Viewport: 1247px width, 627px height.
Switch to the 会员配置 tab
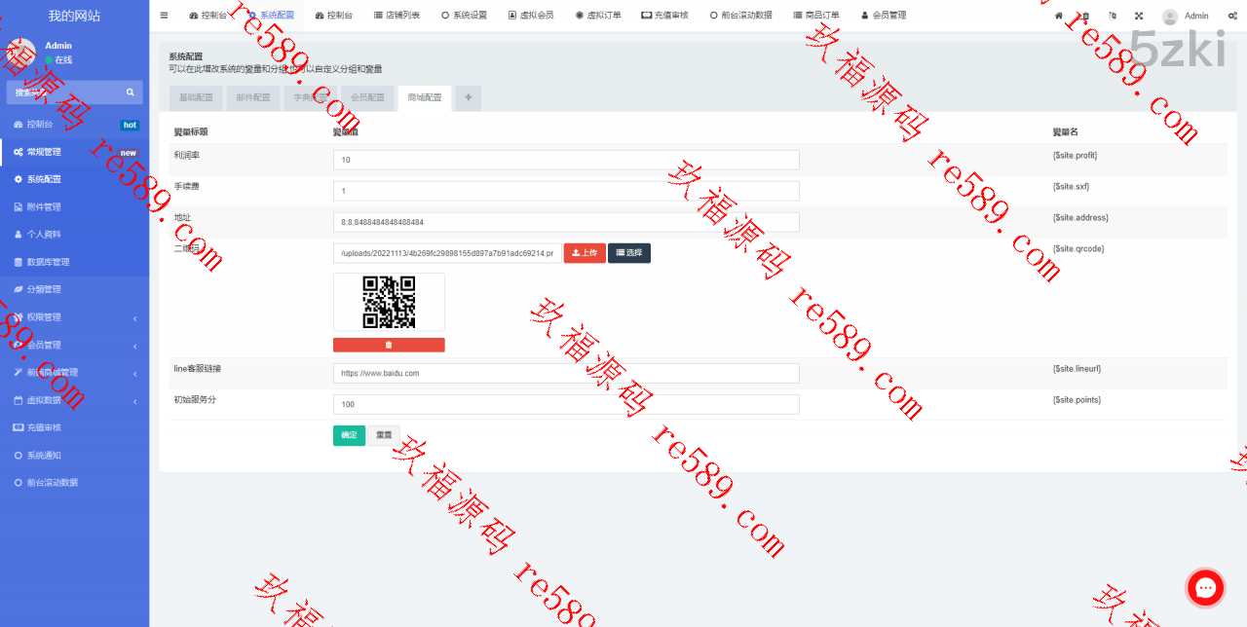click(x=367, y=97)
